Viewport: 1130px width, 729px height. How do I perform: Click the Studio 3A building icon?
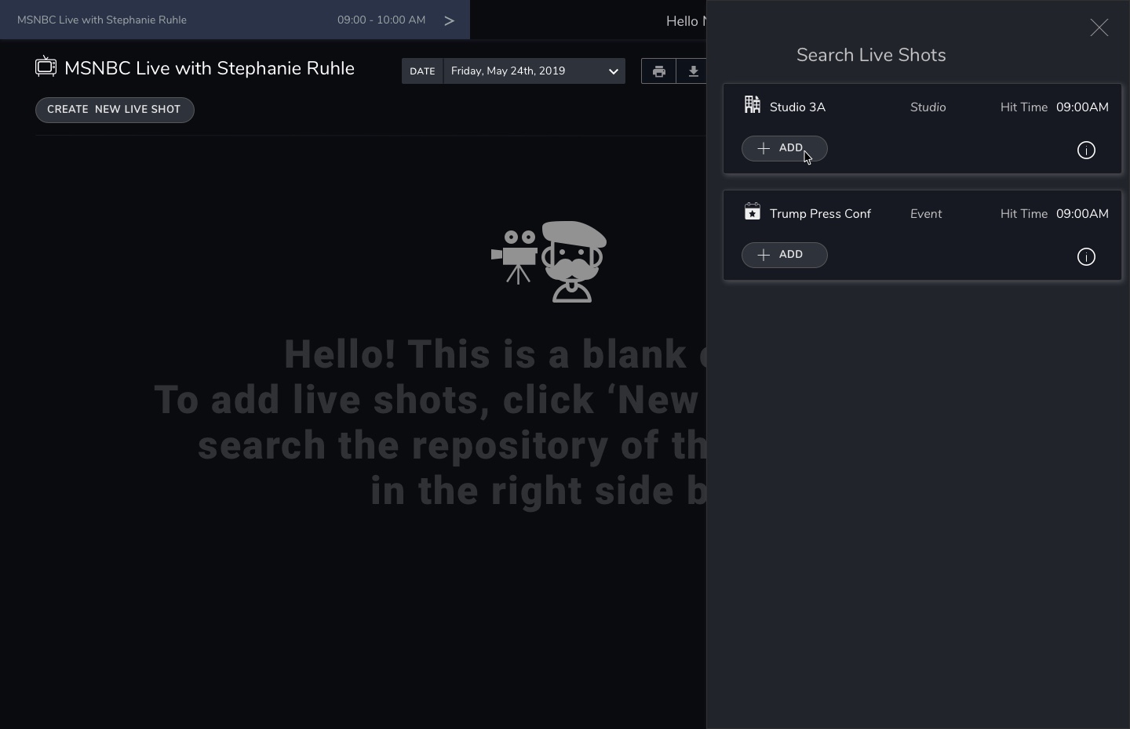752,105
